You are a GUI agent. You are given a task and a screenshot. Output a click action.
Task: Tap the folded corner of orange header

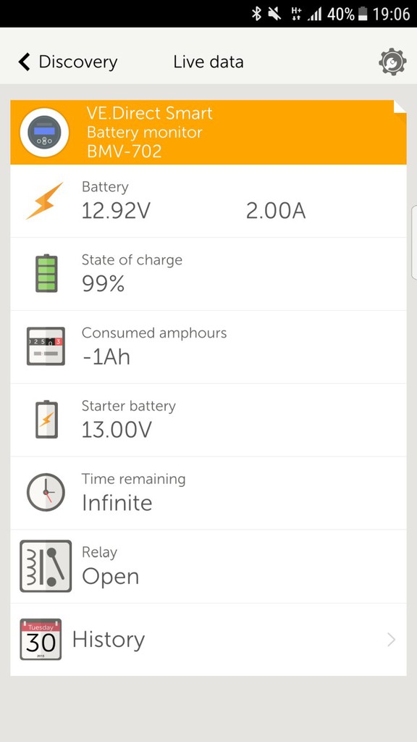pos(400,107)
